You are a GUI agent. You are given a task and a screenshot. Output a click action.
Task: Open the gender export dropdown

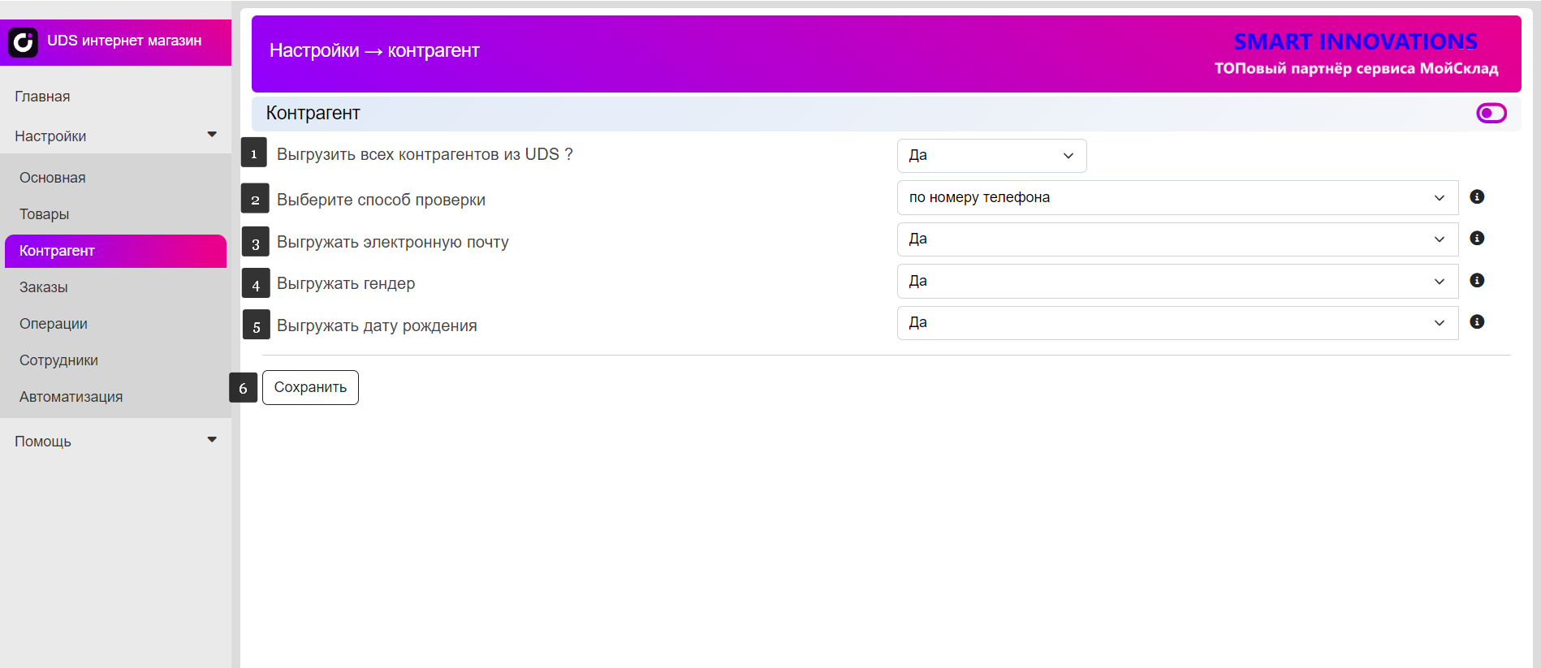point(1176,282)
